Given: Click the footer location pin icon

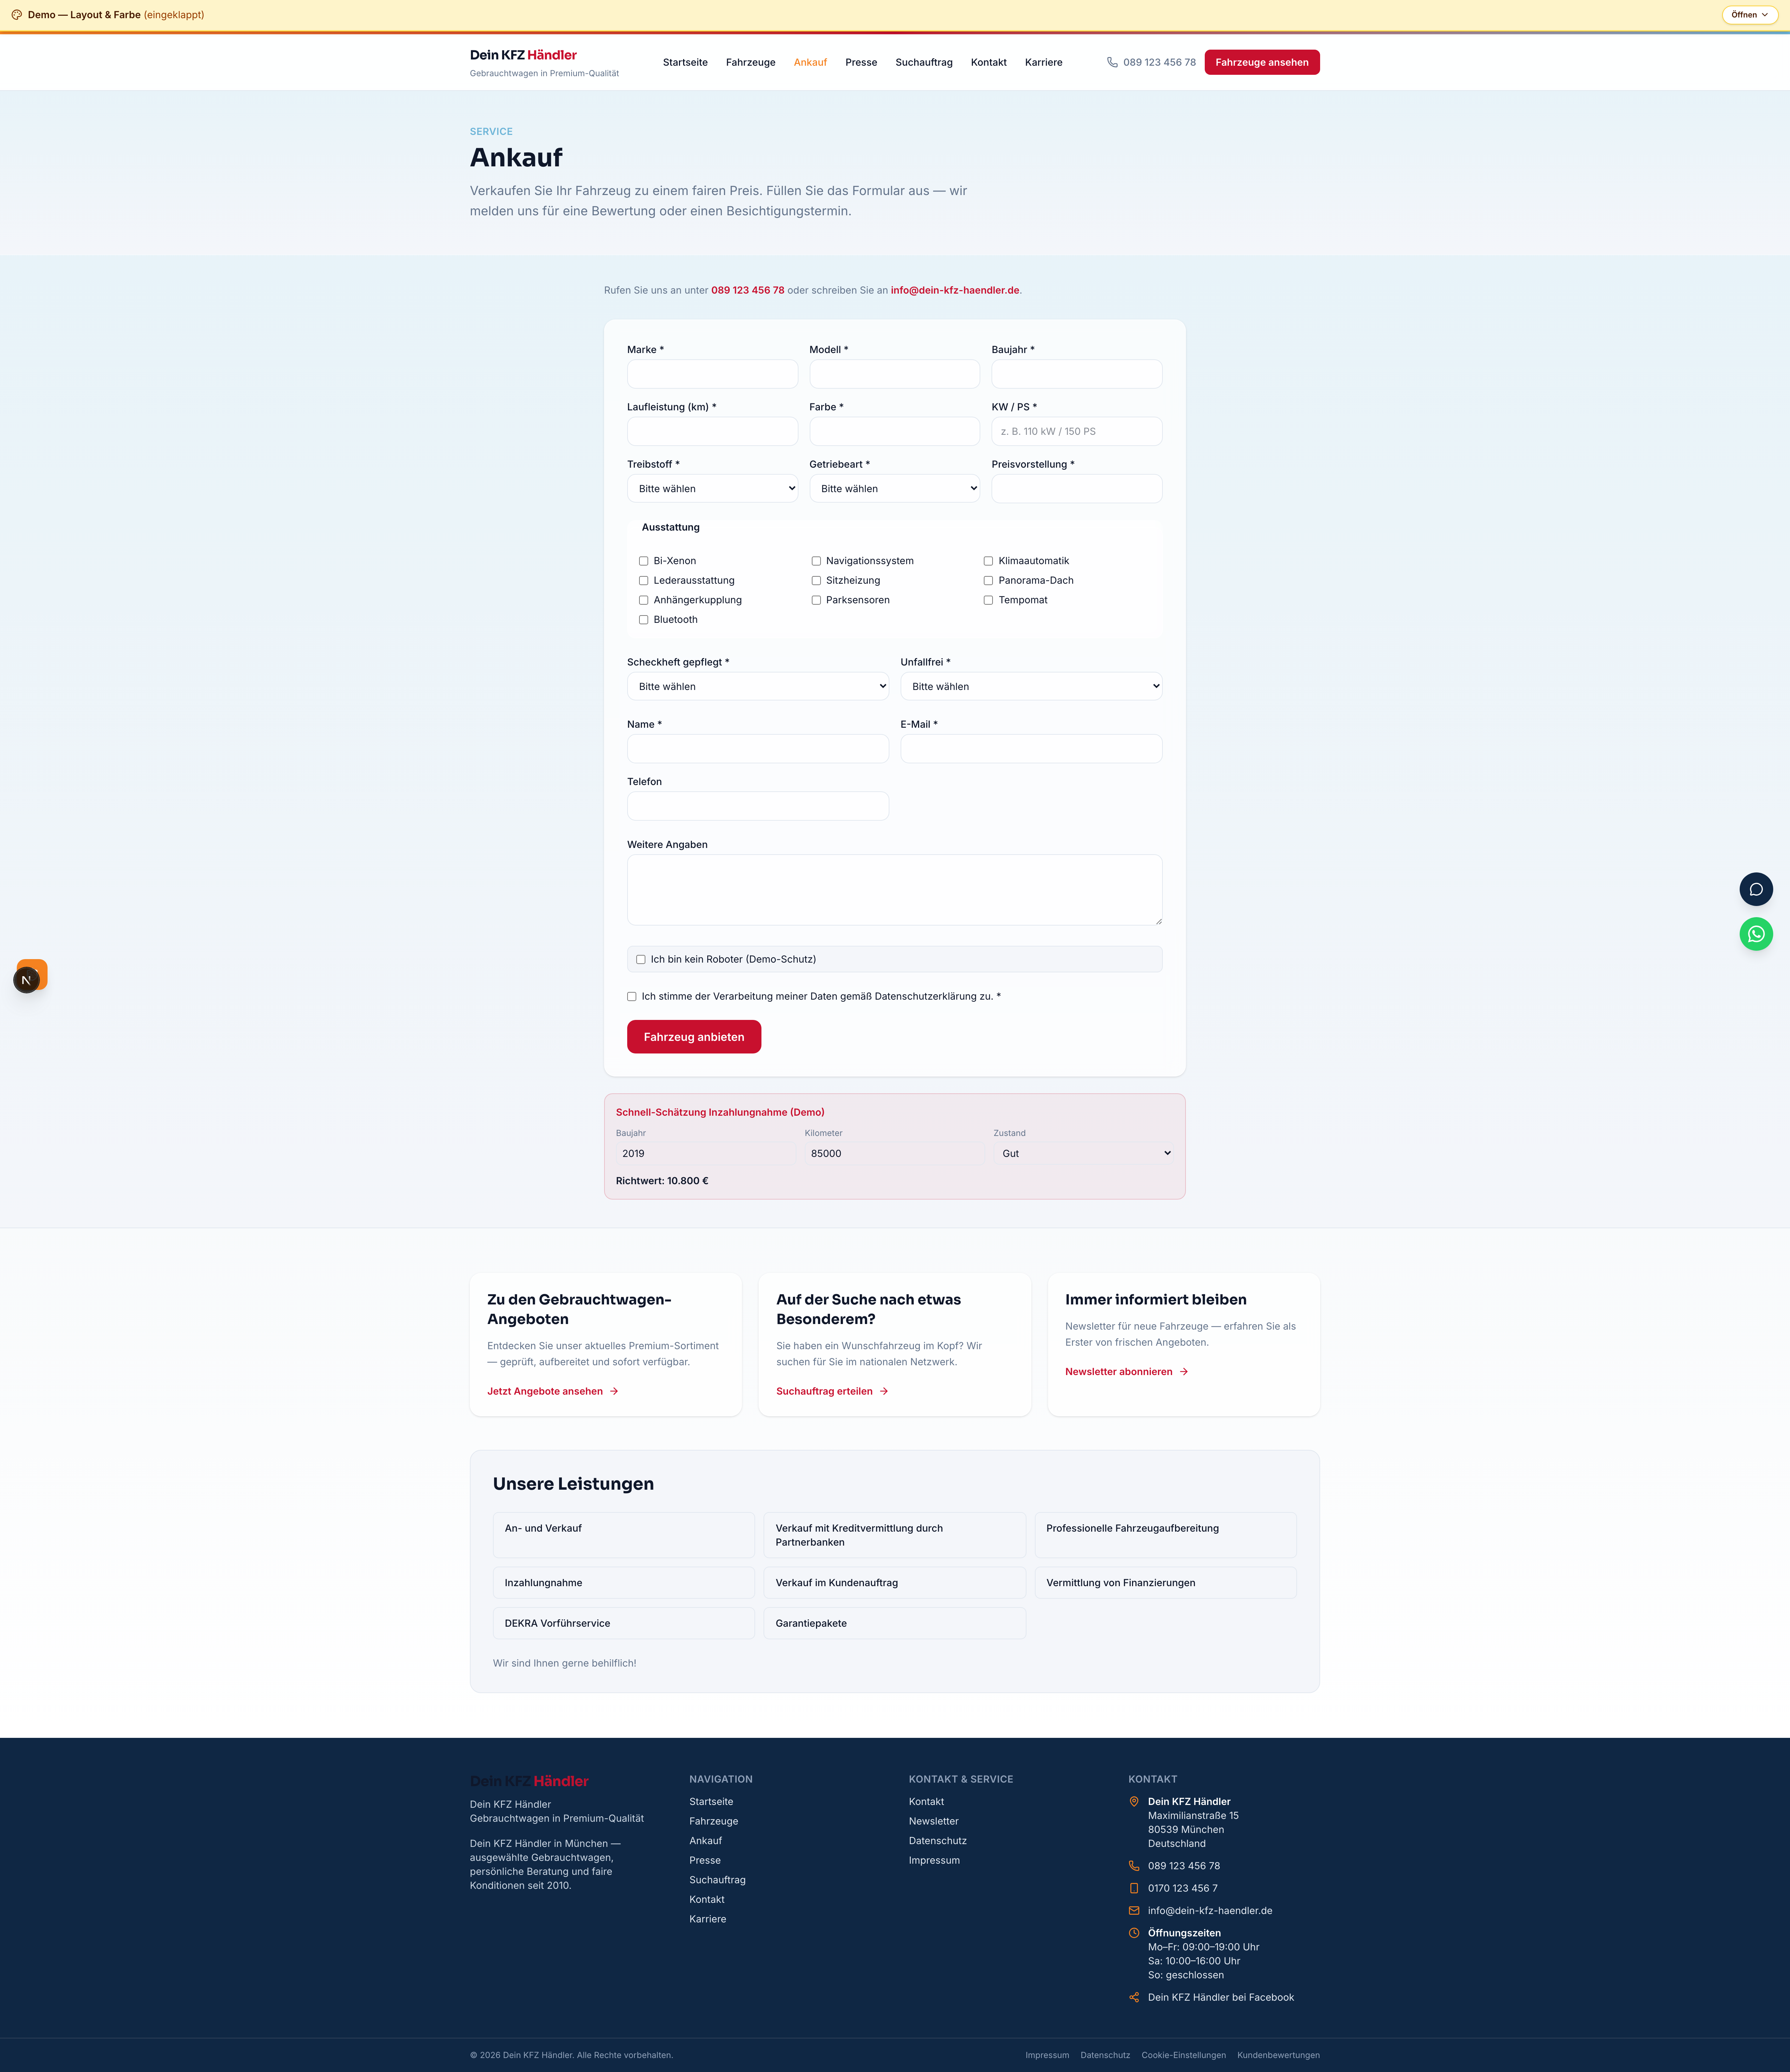Looking at the screenshot, I should coord(1134,1802).
